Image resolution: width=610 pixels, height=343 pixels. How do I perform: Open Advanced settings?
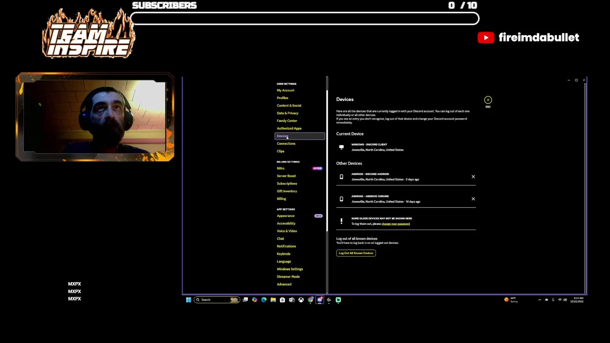(x=284, y=284)
